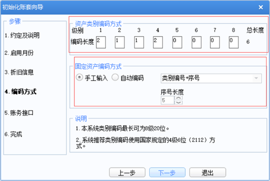This screenshot has height=181, width=270.
Task: Click the level 8 编码长度 field
Action: click(x=234, y=42)
